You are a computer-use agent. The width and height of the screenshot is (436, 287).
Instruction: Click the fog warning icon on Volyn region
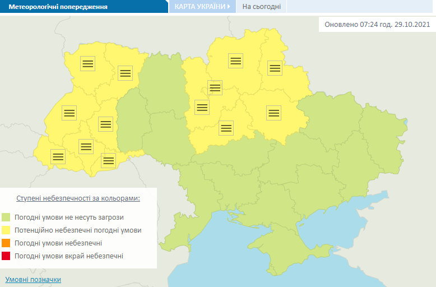[87, 63]
